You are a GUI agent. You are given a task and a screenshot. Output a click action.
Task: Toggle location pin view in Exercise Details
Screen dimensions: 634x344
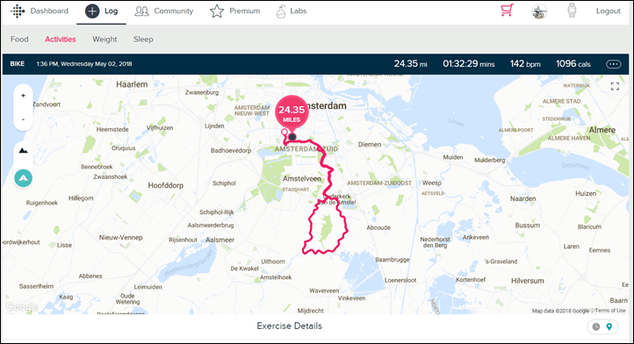pos(609,326)
